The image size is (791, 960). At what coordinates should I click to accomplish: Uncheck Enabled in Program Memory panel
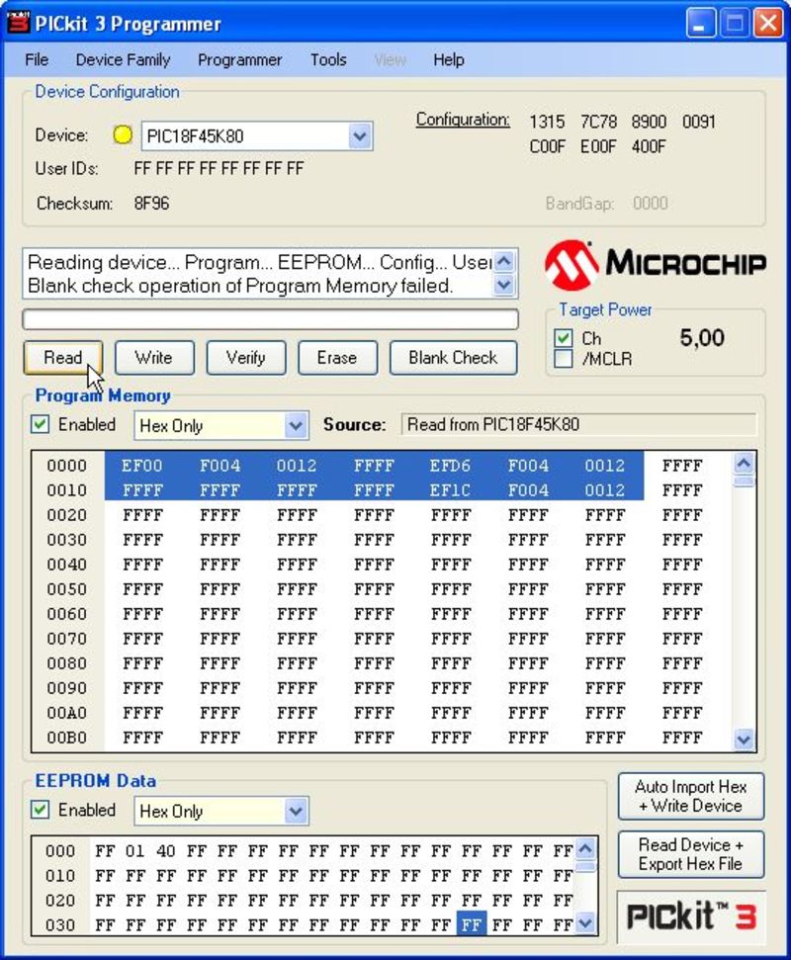point(42,424)
